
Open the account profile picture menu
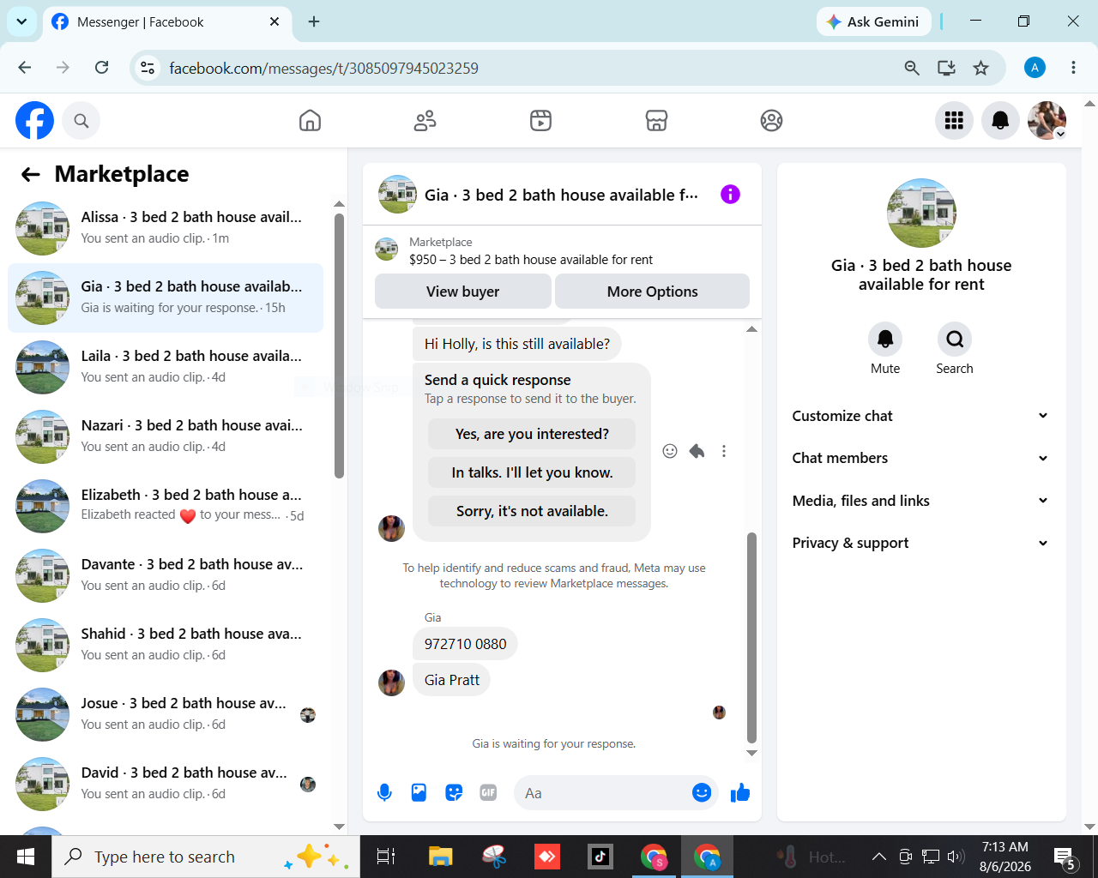pyautogui.click(x=1047, y=121)
